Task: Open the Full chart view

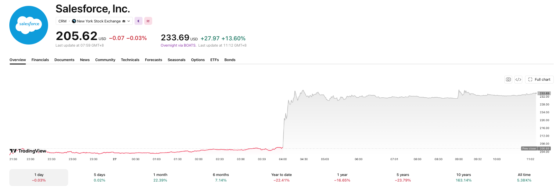Action: [539, 79]
